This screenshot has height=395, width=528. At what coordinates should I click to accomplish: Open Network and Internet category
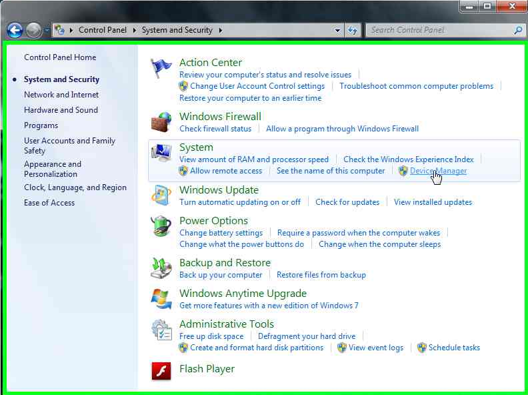point(61,95)
